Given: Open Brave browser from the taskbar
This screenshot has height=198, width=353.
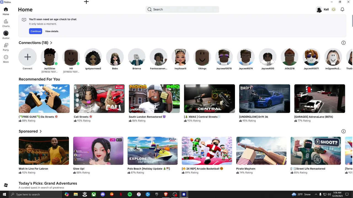Looking at the screenshot, I should [x=166, y=194].
